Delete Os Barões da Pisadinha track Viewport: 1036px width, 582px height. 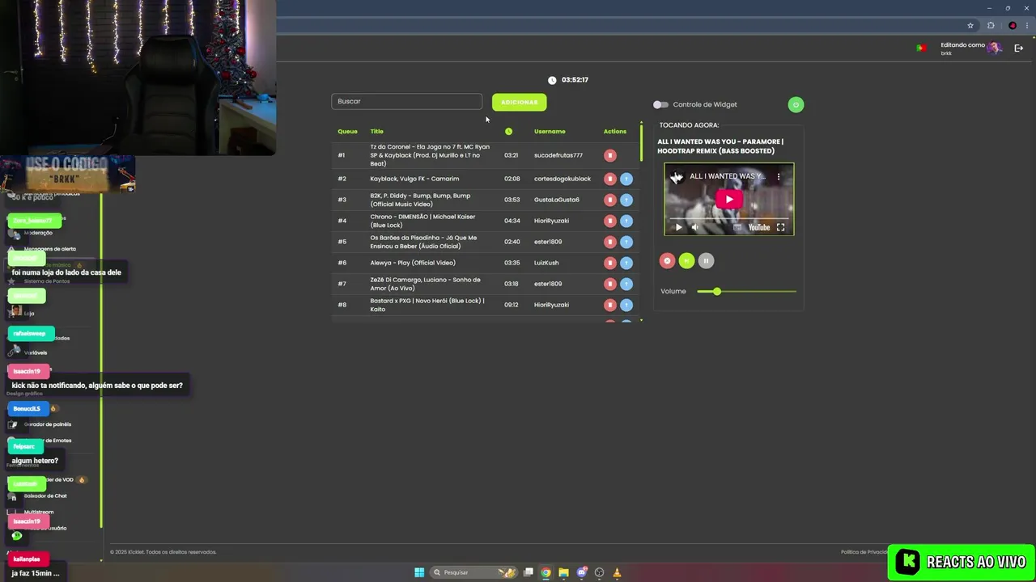(610, 242)
